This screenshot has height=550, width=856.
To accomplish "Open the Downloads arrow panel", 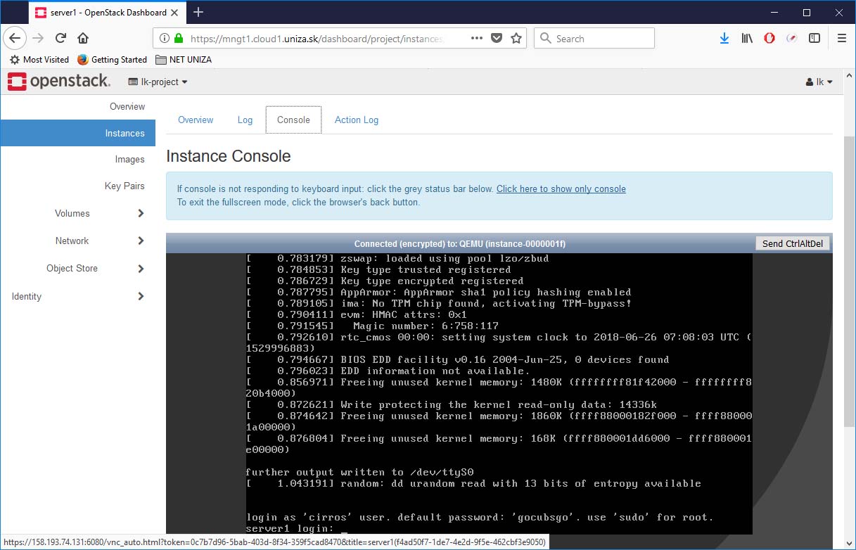I will (724, 39).
